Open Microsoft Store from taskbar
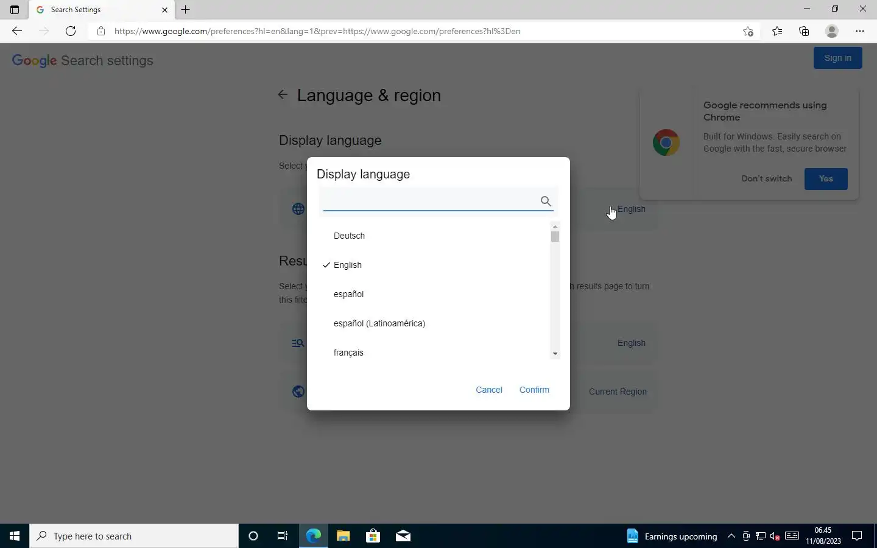Screen dimensions: 877x548 tap(373, 536)
